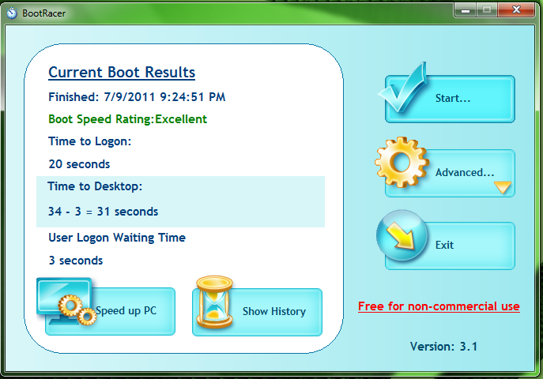The width and height of the screenshot is (543, 379).
Task: Click the BootRacer stopwatch title bar icon
Action: coord(12,13)
